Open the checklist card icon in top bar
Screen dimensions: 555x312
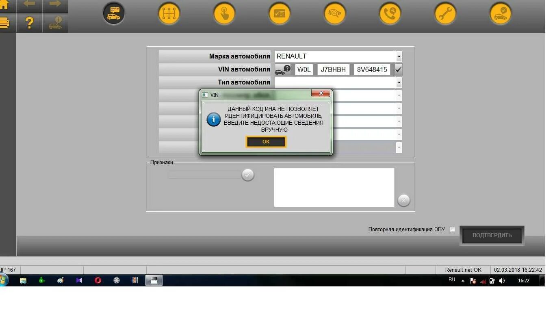(280, 13)
